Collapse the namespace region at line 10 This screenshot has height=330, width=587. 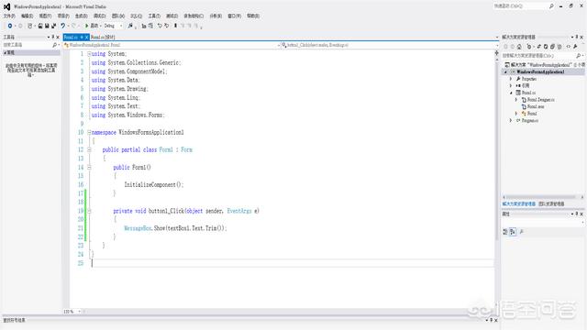coord(89,132)
